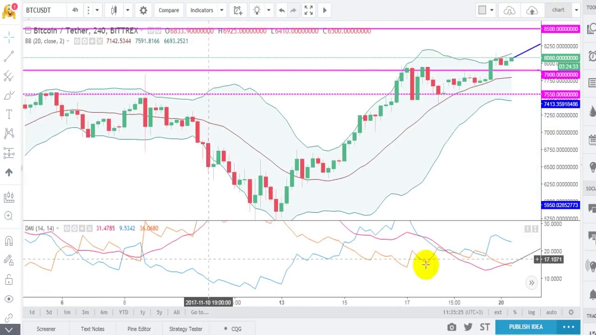This screenshot has width=596, height=335.
Task: Start bar replay with the play icon
Action: pyautogui.click(x=325, y=10)
